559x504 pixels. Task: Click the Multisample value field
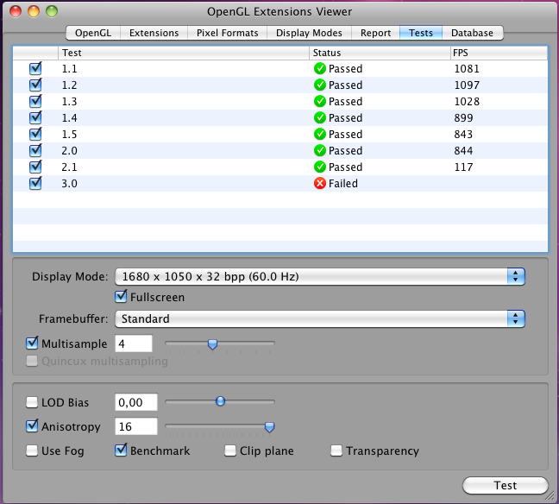tap(134, 343)
